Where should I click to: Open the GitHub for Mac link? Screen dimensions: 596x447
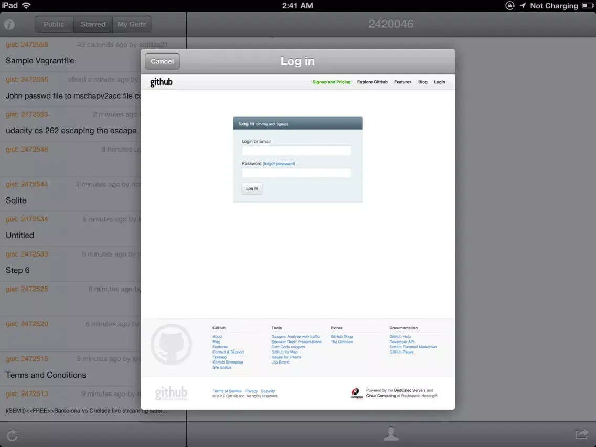284,353
